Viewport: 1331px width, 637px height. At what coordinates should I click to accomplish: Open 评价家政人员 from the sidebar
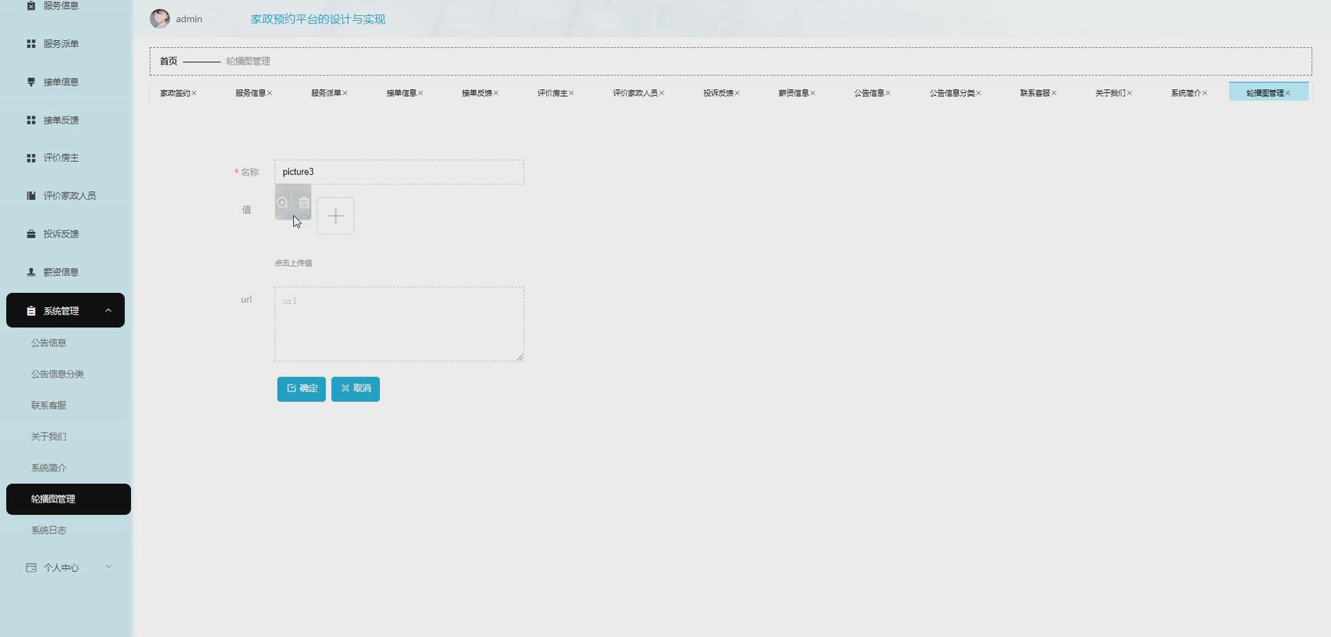coord(69,196)
